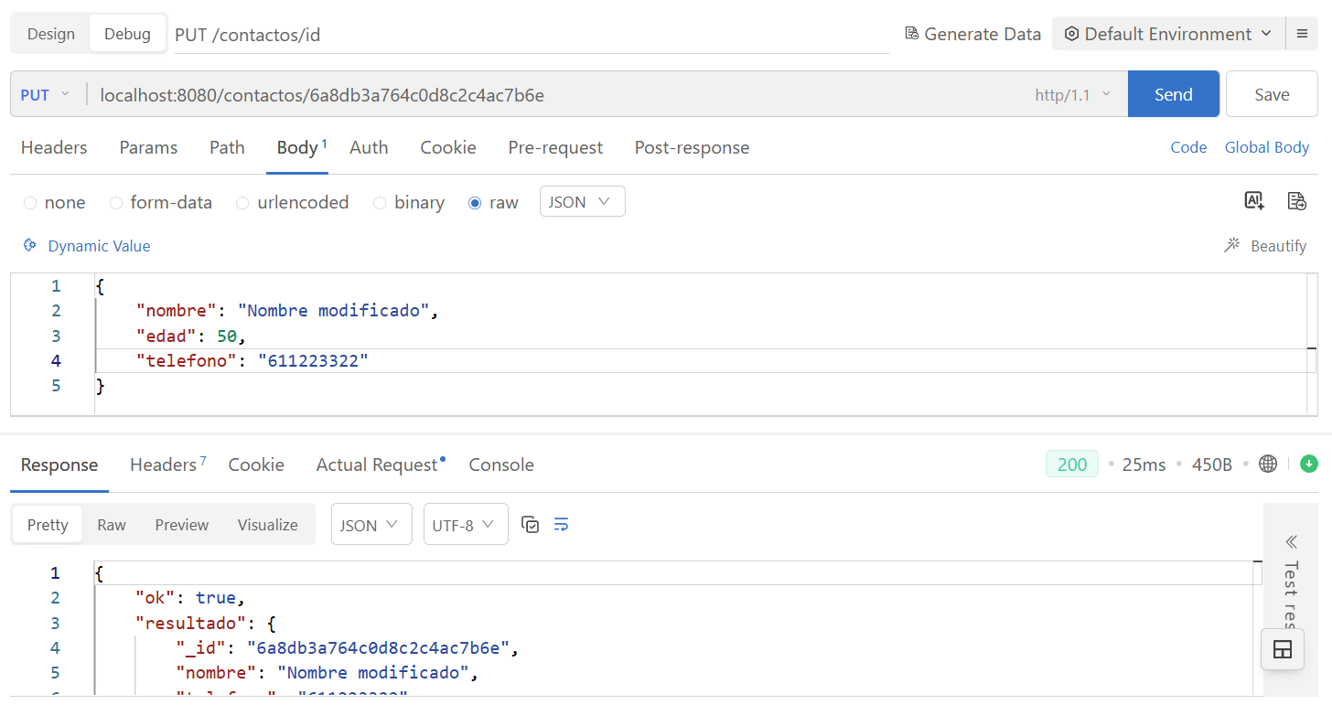Viewport: 1332px width, 705px height.
Task: Select the urlencoded body type
Action: pyautogui.click(x=293, y=202)
